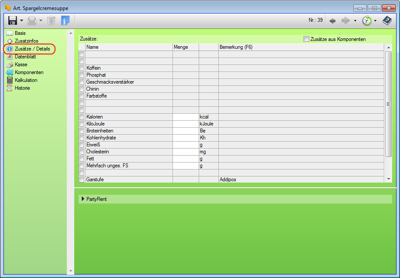Image resolution: width=400 pixels, height=278 pixels.
Task: Enable 'Zusätze aus Komponenten' checkbox
Action: coord(306,39)
